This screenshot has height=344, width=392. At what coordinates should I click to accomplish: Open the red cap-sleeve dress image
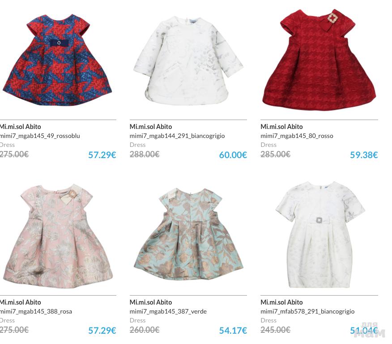[319, 60]
